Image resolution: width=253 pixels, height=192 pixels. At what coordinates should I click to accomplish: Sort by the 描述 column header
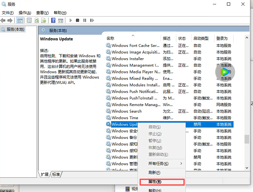point(168,38)
